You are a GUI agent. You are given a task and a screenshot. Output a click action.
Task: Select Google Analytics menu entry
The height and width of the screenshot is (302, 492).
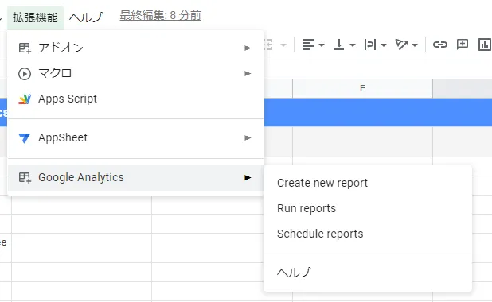point(135,177)
